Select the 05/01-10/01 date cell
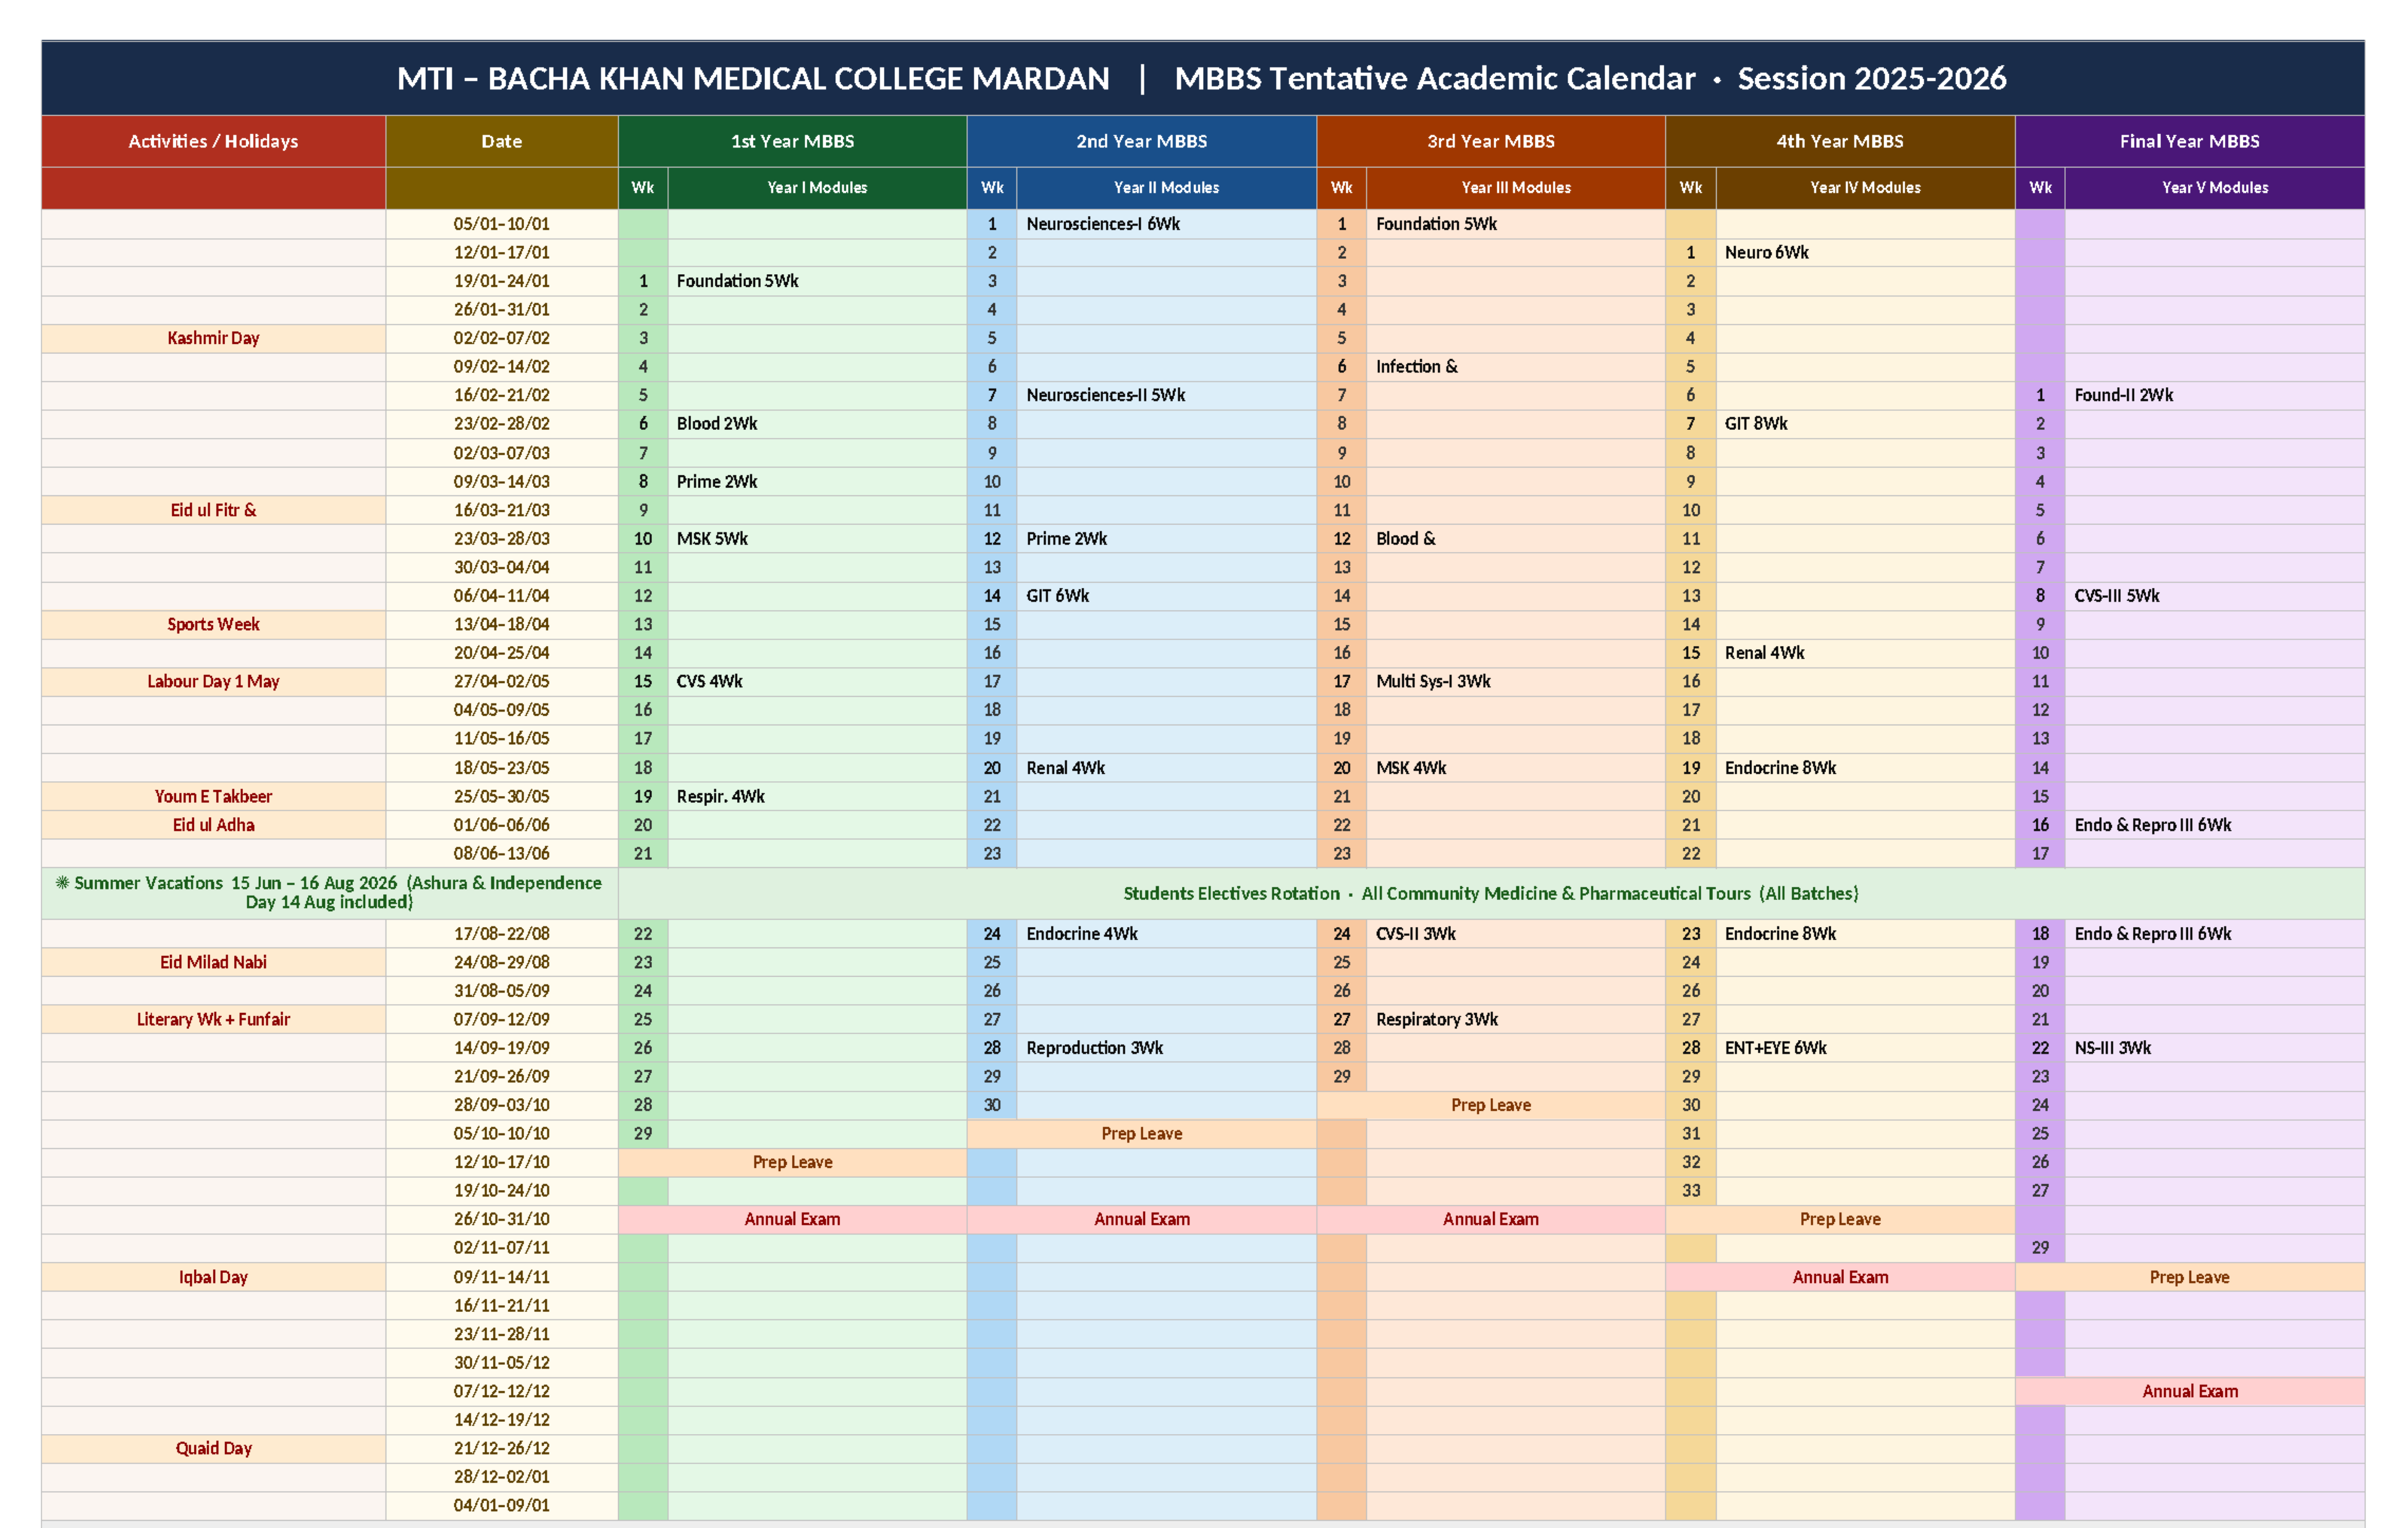This screenshot has height=1528, width=2408. pyautogui.click(x=501, y=224)
